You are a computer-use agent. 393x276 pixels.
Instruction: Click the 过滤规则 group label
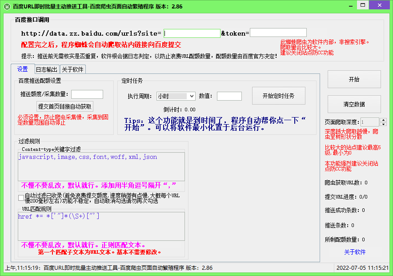(x=29, y=141)
